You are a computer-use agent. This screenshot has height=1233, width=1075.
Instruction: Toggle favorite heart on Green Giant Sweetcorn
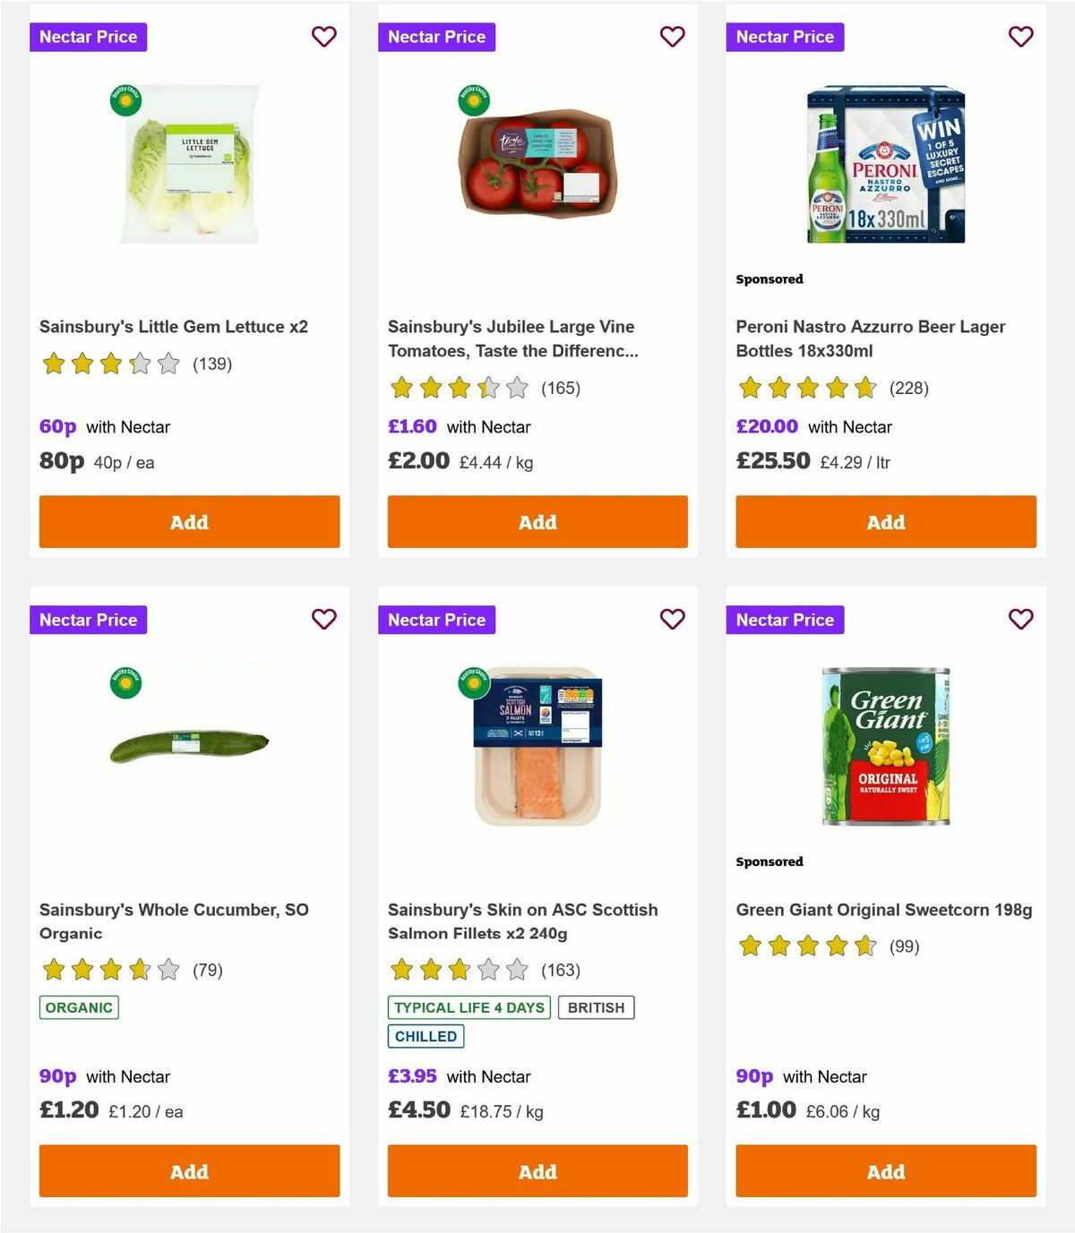[x=1020, y=619]
